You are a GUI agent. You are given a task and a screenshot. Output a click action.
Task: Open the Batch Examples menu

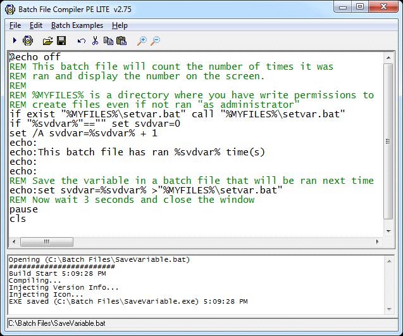(77, 25)
